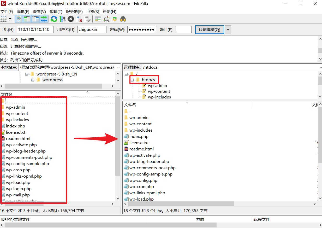Select local index.php file
This screenshot has height=228, width=322.
click(15, 126)
